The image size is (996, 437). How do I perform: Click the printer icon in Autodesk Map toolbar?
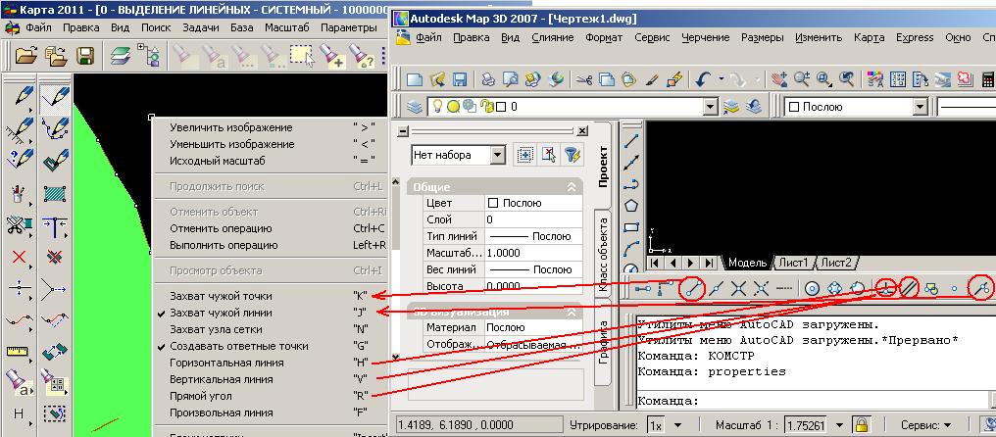point(487,79)
